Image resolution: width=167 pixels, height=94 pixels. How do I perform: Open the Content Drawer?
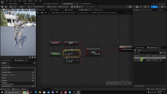(x=6, y=89)
